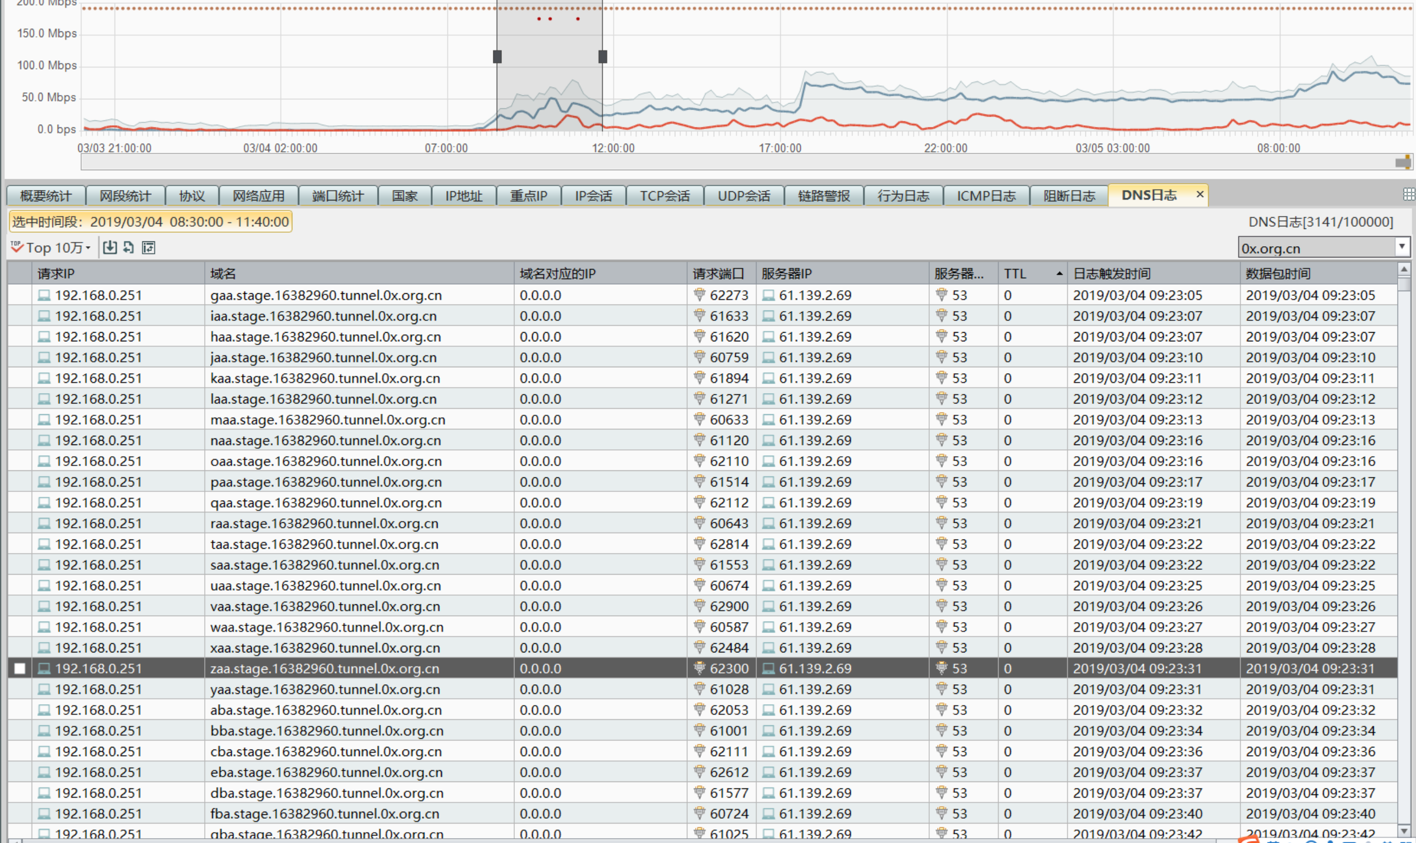Click 数据包时间 column header

(1318, 273)
